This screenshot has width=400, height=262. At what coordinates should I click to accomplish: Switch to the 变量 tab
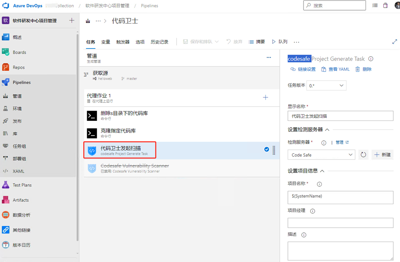tap(105, 42)
